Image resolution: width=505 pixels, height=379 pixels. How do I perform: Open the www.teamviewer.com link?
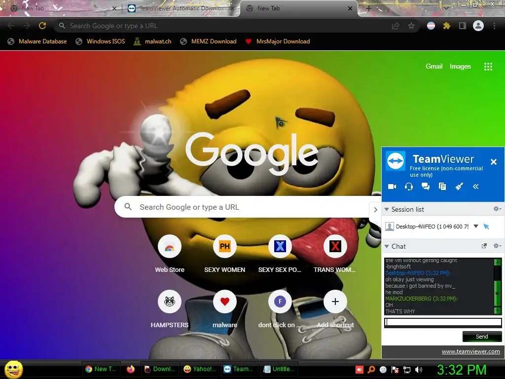tap(470, 351)
